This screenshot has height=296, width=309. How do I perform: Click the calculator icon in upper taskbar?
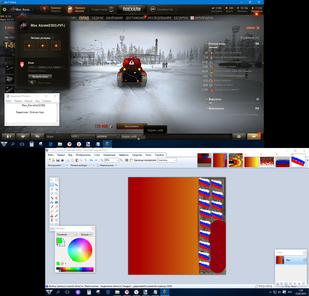pos(32,144)
